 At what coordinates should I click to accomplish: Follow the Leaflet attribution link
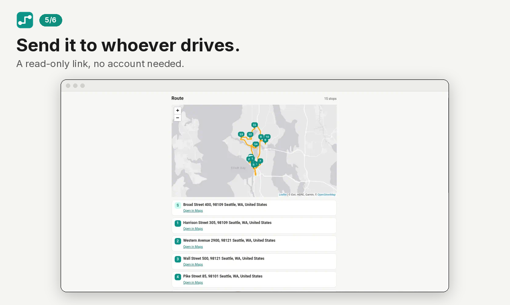pos(283,195)
